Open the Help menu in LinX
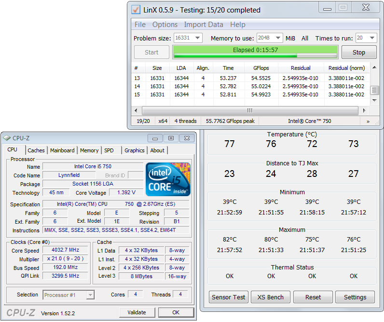 pos(237,25)
